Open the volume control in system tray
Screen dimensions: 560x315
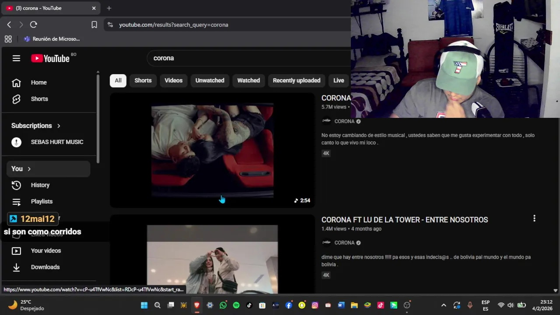pos(511,305)
